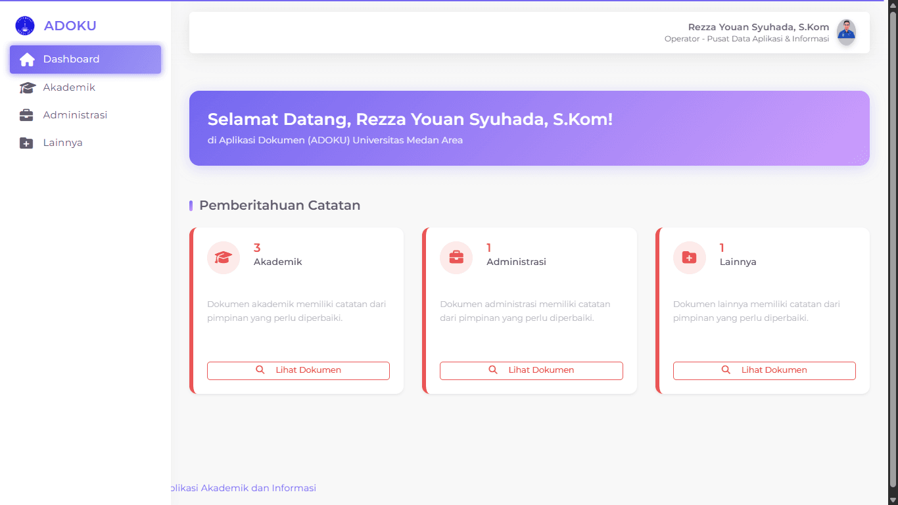Viewport: 898px width, 505px height.
Task: Click the Lainnya folder-plus sidebar icon
Action: coord(26,143)
